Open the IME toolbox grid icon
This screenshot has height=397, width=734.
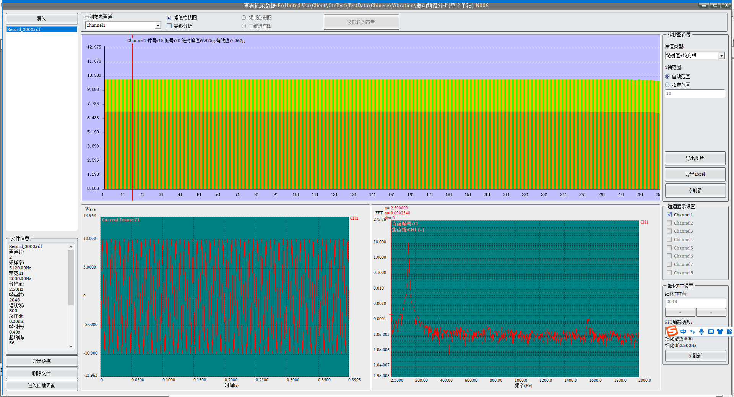pos(729,332)
